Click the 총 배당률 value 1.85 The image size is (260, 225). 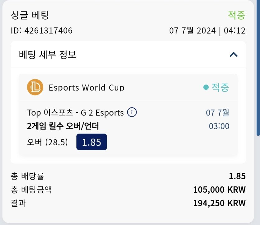coord(237,176)
